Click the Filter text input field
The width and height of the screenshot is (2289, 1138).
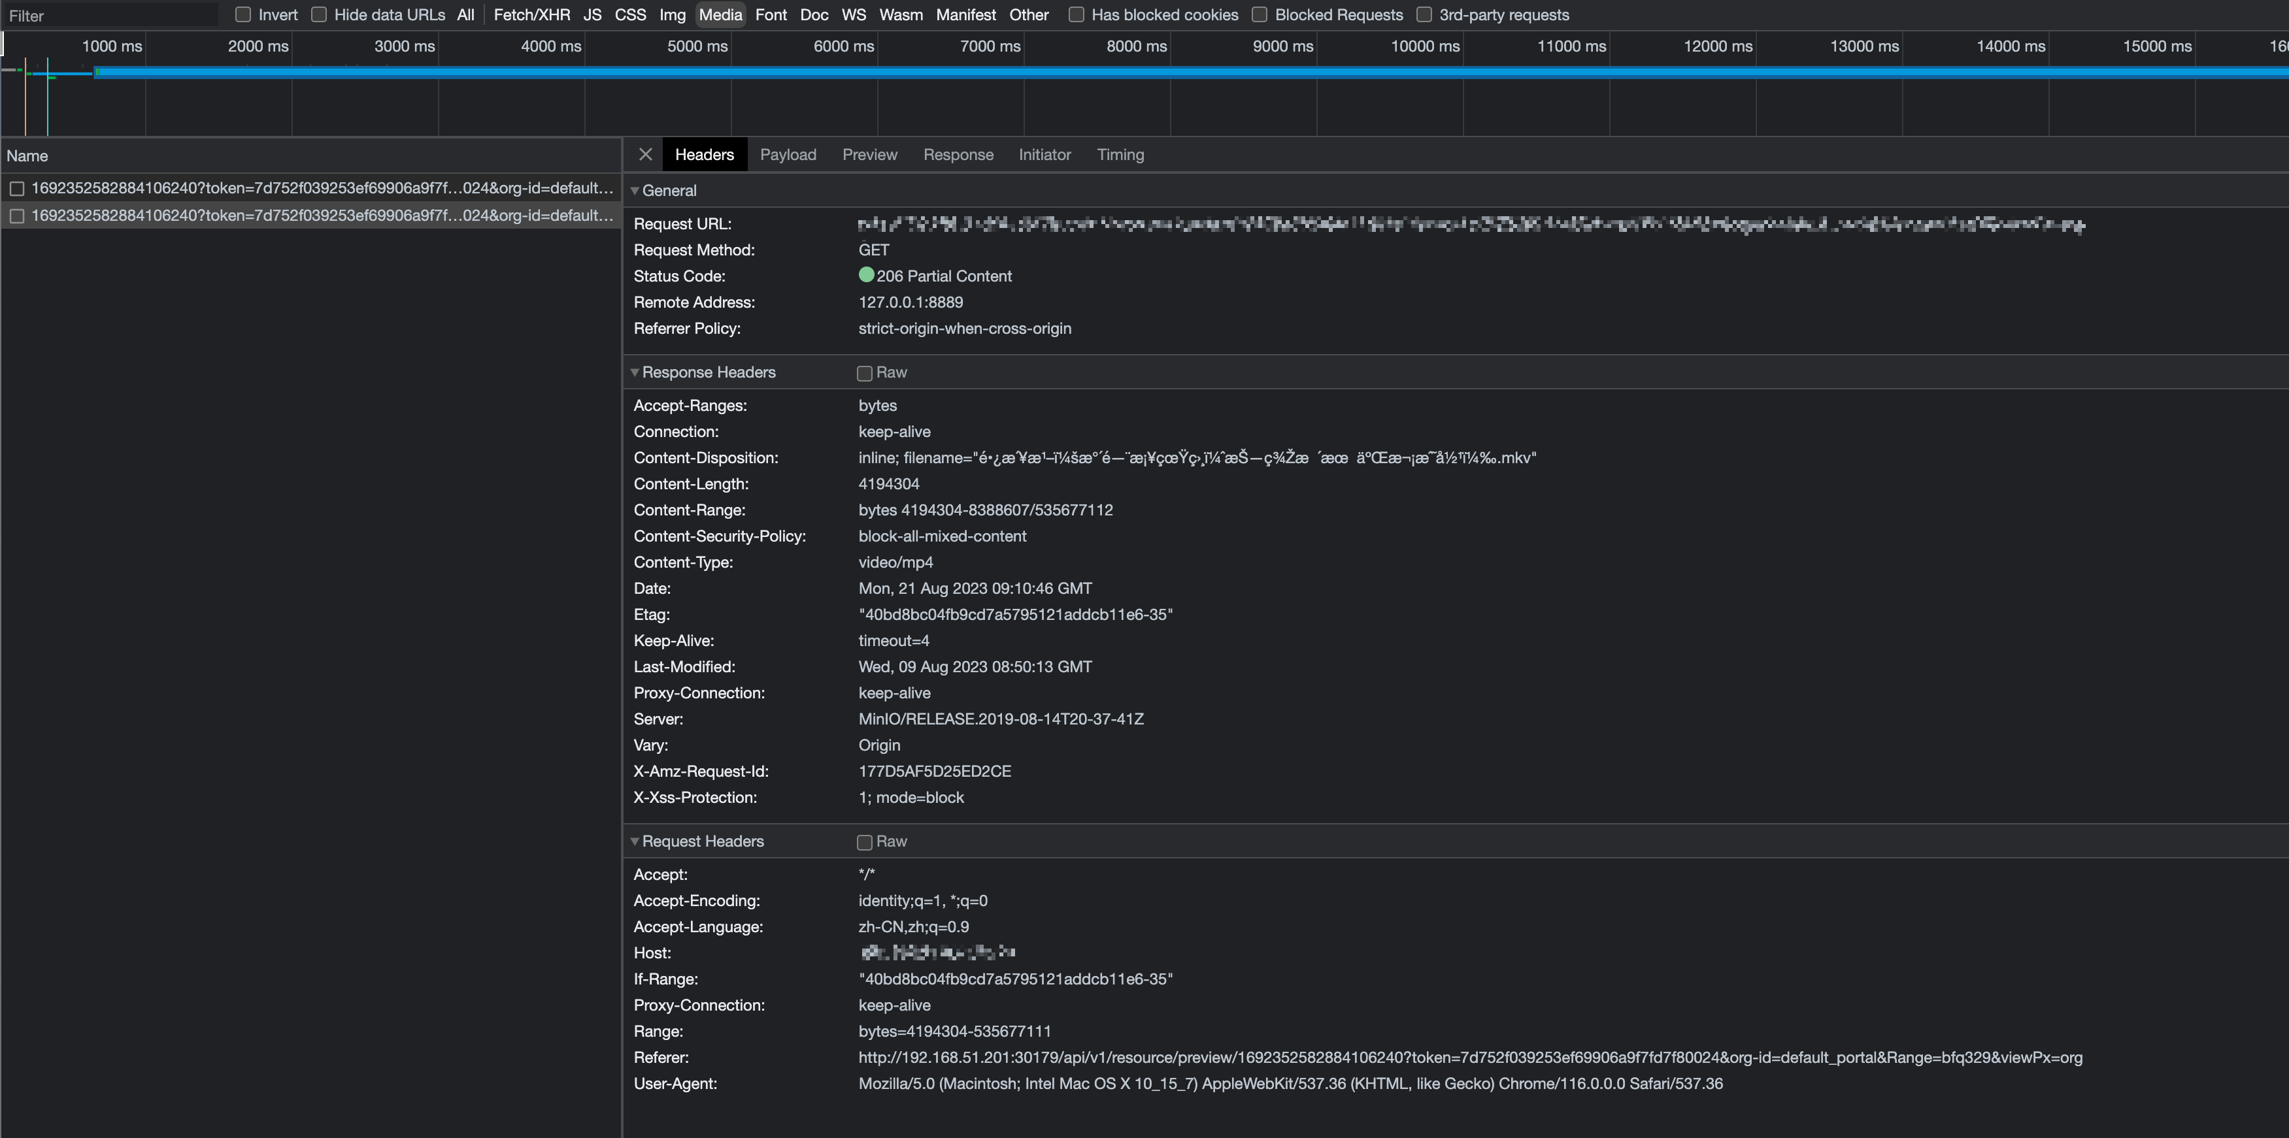pos(111,15)
